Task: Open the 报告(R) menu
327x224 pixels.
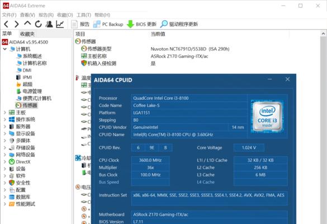Action: (46, 15)
